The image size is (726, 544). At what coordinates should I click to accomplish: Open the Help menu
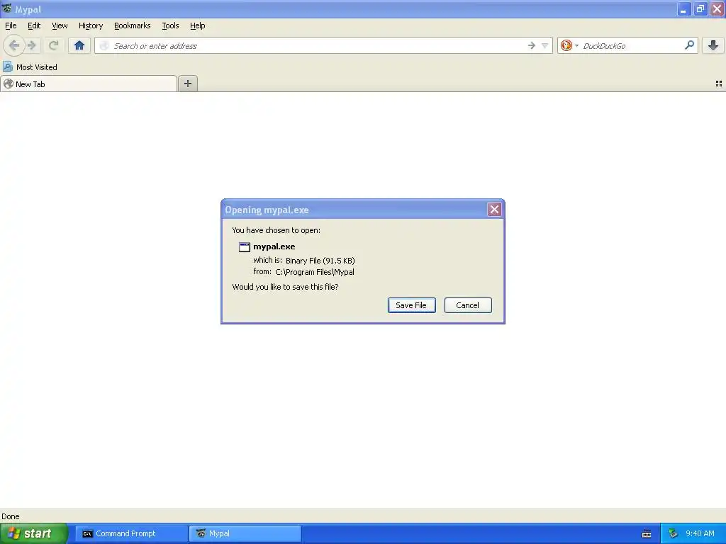tap(198, 26)
